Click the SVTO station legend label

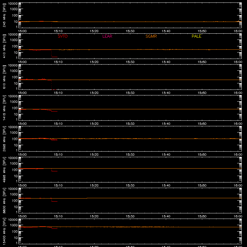[63, 36]
